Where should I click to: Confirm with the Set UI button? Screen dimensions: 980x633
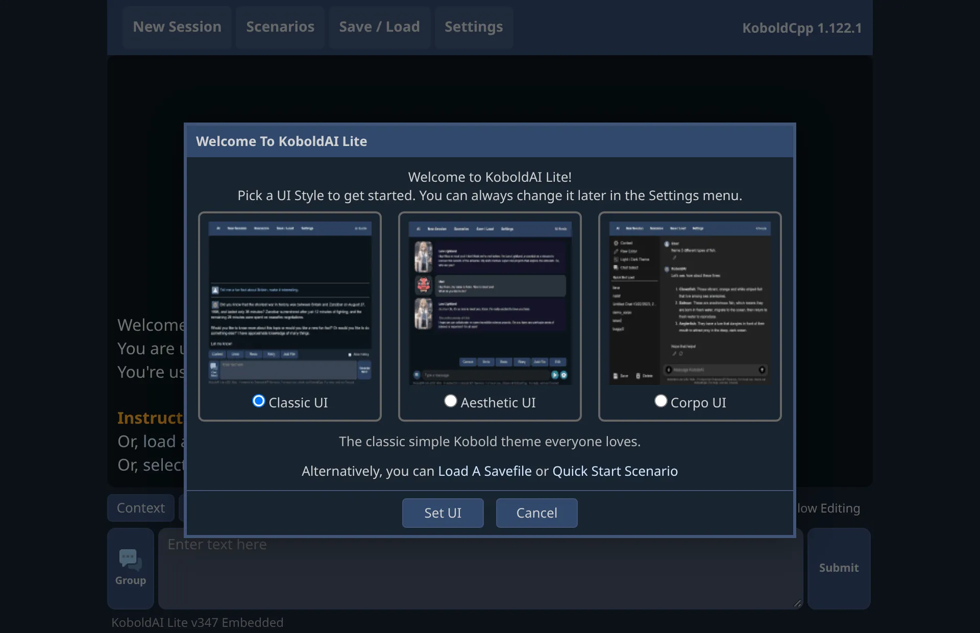point(443,513)
